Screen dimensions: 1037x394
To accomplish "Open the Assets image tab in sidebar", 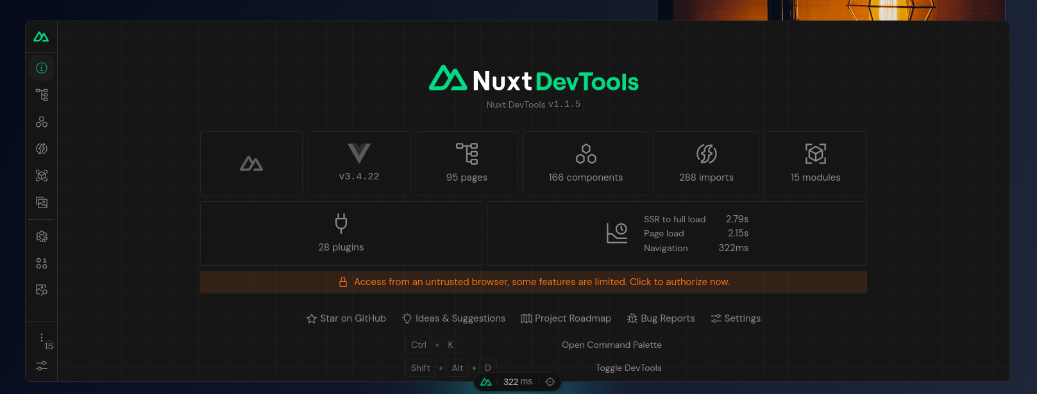I will coord(42,202).
